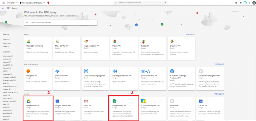Open the user account avatar
Image resolution: width=256 pixels, height=121 pixels.
coord(254,3)
